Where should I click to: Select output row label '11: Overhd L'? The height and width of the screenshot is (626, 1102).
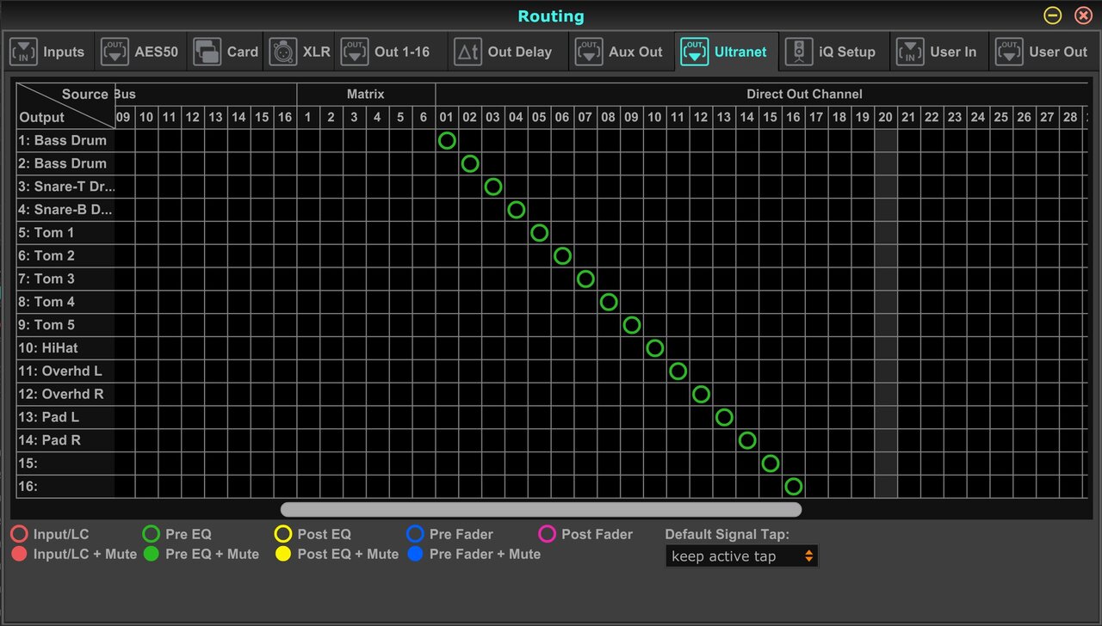[x=65, y=371]
